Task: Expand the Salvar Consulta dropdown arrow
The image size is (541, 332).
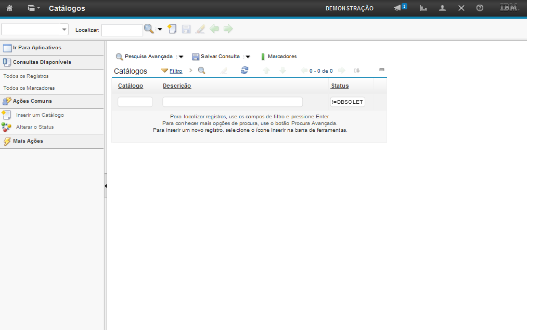Action: tap(248, 57)
